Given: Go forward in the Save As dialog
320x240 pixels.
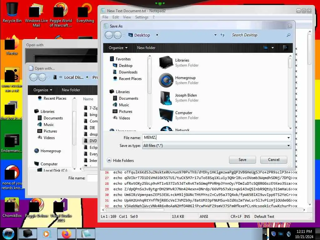Looking at the screenshot, I should (x=117, y=35).
